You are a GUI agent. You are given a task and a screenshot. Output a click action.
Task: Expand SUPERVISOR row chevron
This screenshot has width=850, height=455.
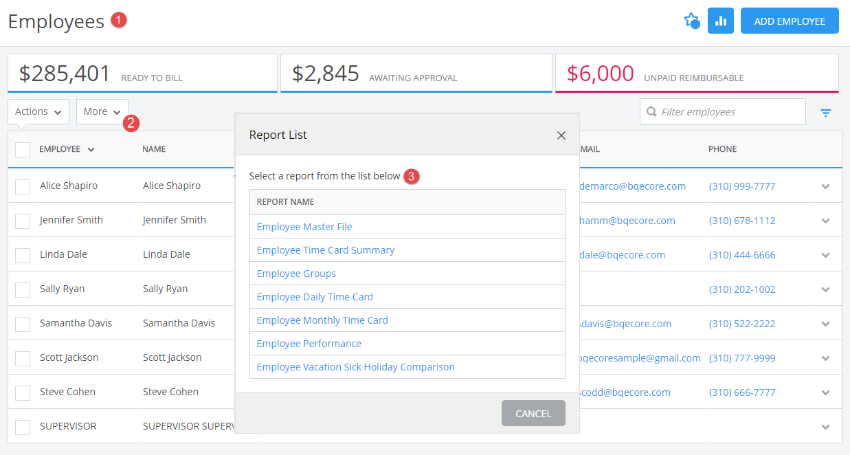coord(826,427)
